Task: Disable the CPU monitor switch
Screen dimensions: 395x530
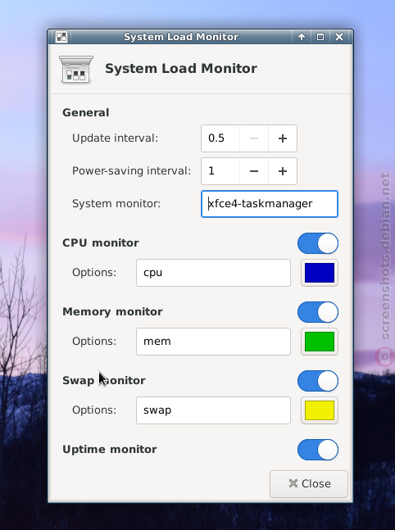Action: 318,243
